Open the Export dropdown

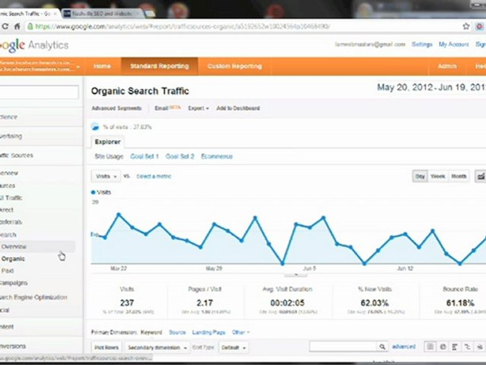click(x=198, y=108)
